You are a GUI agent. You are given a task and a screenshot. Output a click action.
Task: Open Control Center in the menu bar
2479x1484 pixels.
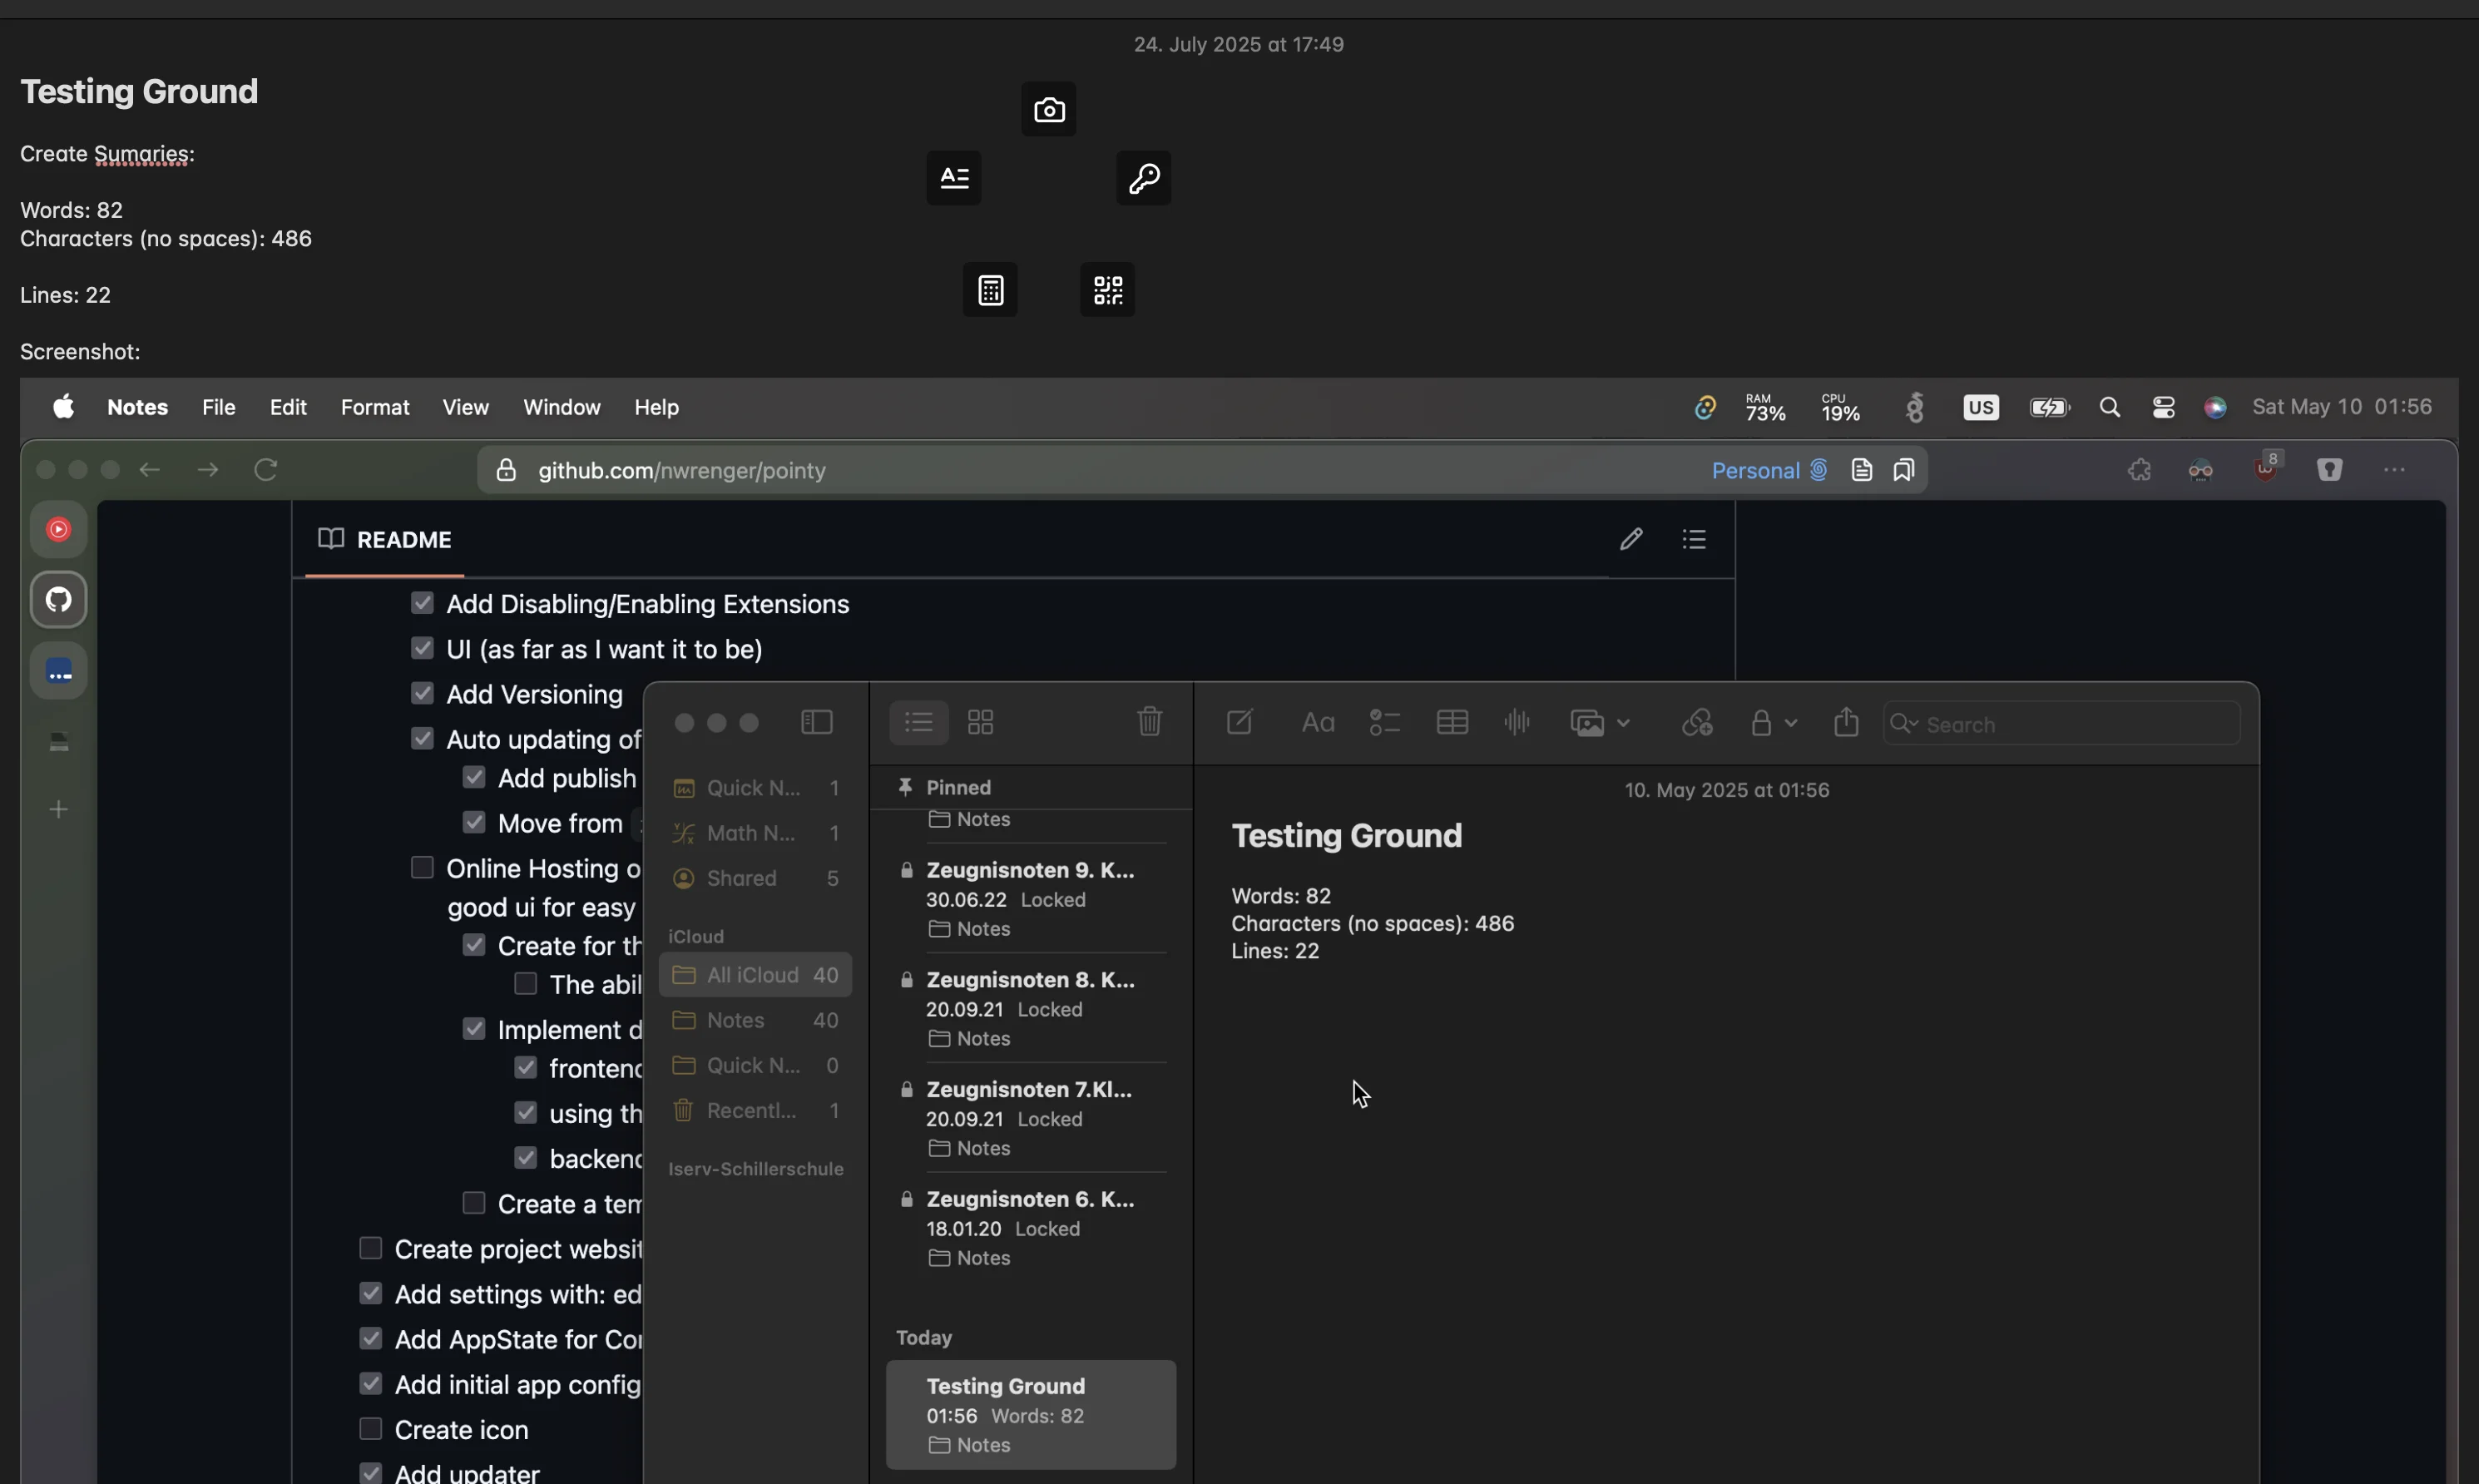[x=2163, y=407]
